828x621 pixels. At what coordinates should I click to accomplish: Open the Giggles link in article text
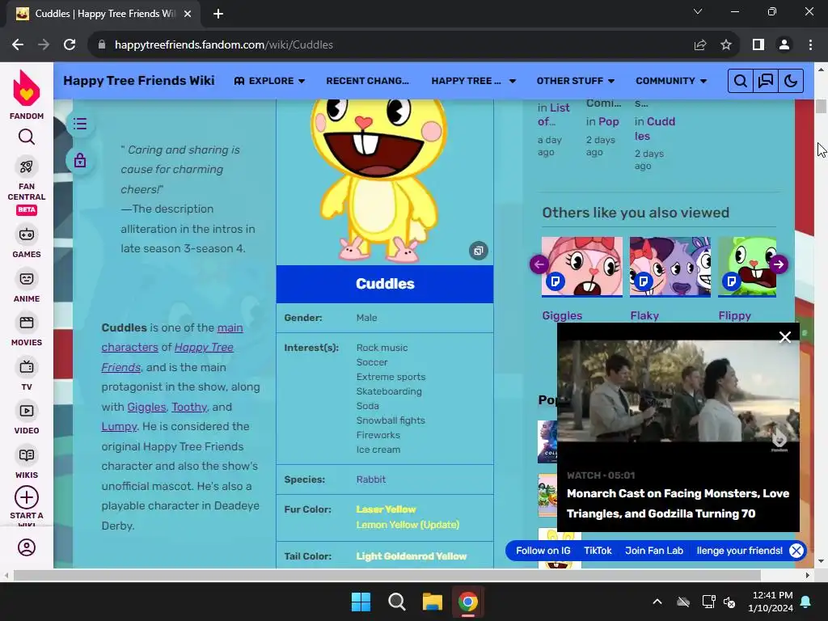146,408
